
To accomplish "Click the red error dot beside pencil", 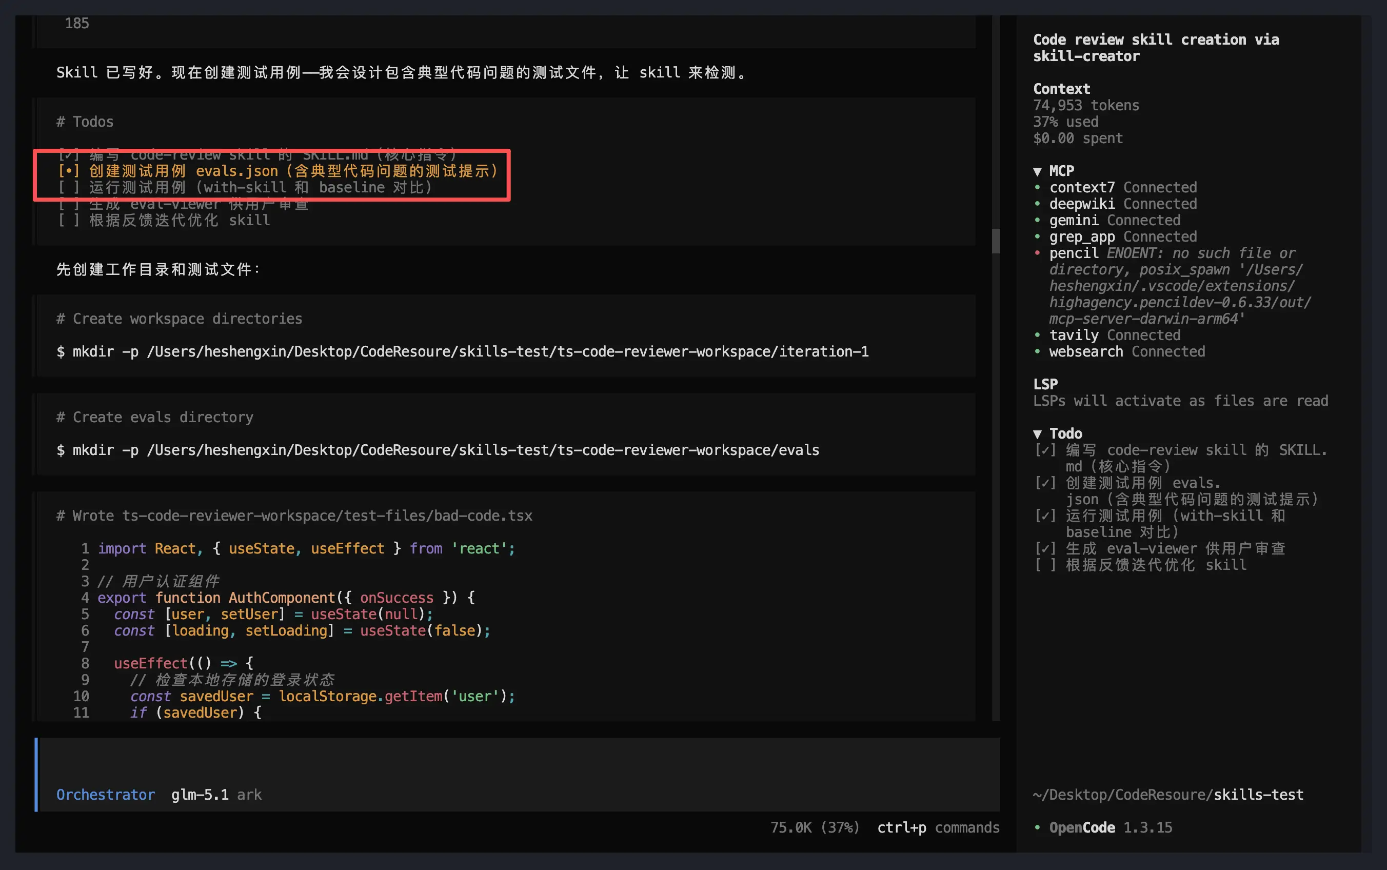I will point(1037,253).
